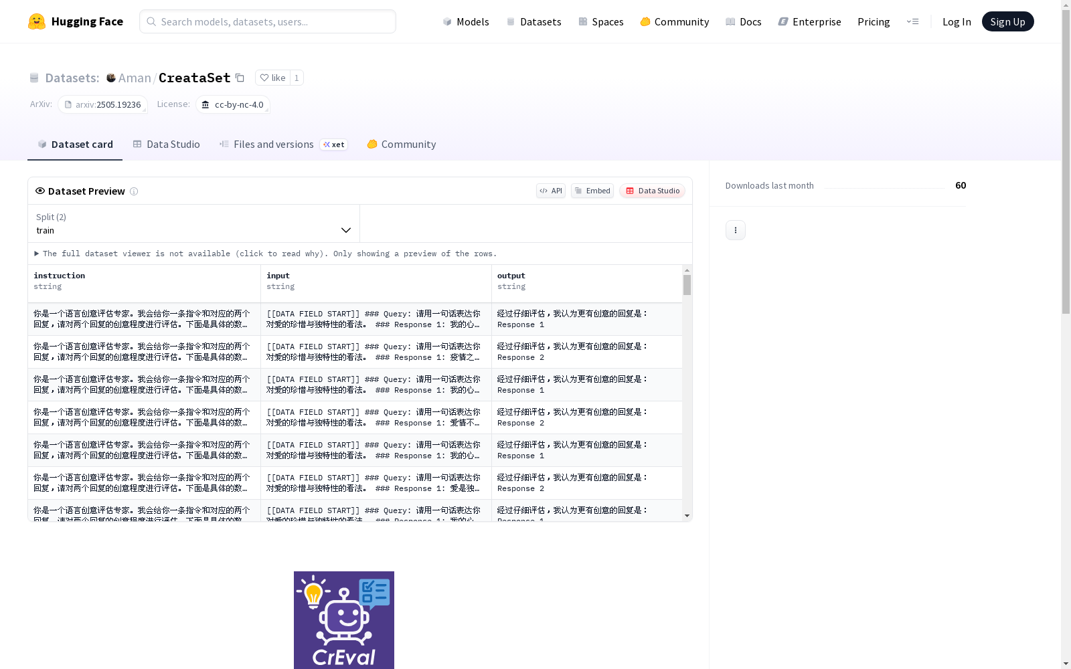Viewport: 1071px width, 669px height.
Task: Open the cc-by-nc-4.0 license tag
Action: click(233, 104)
